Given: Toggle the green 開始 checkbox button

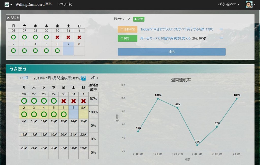Looking at the screenshot, I should pos(127,38).
